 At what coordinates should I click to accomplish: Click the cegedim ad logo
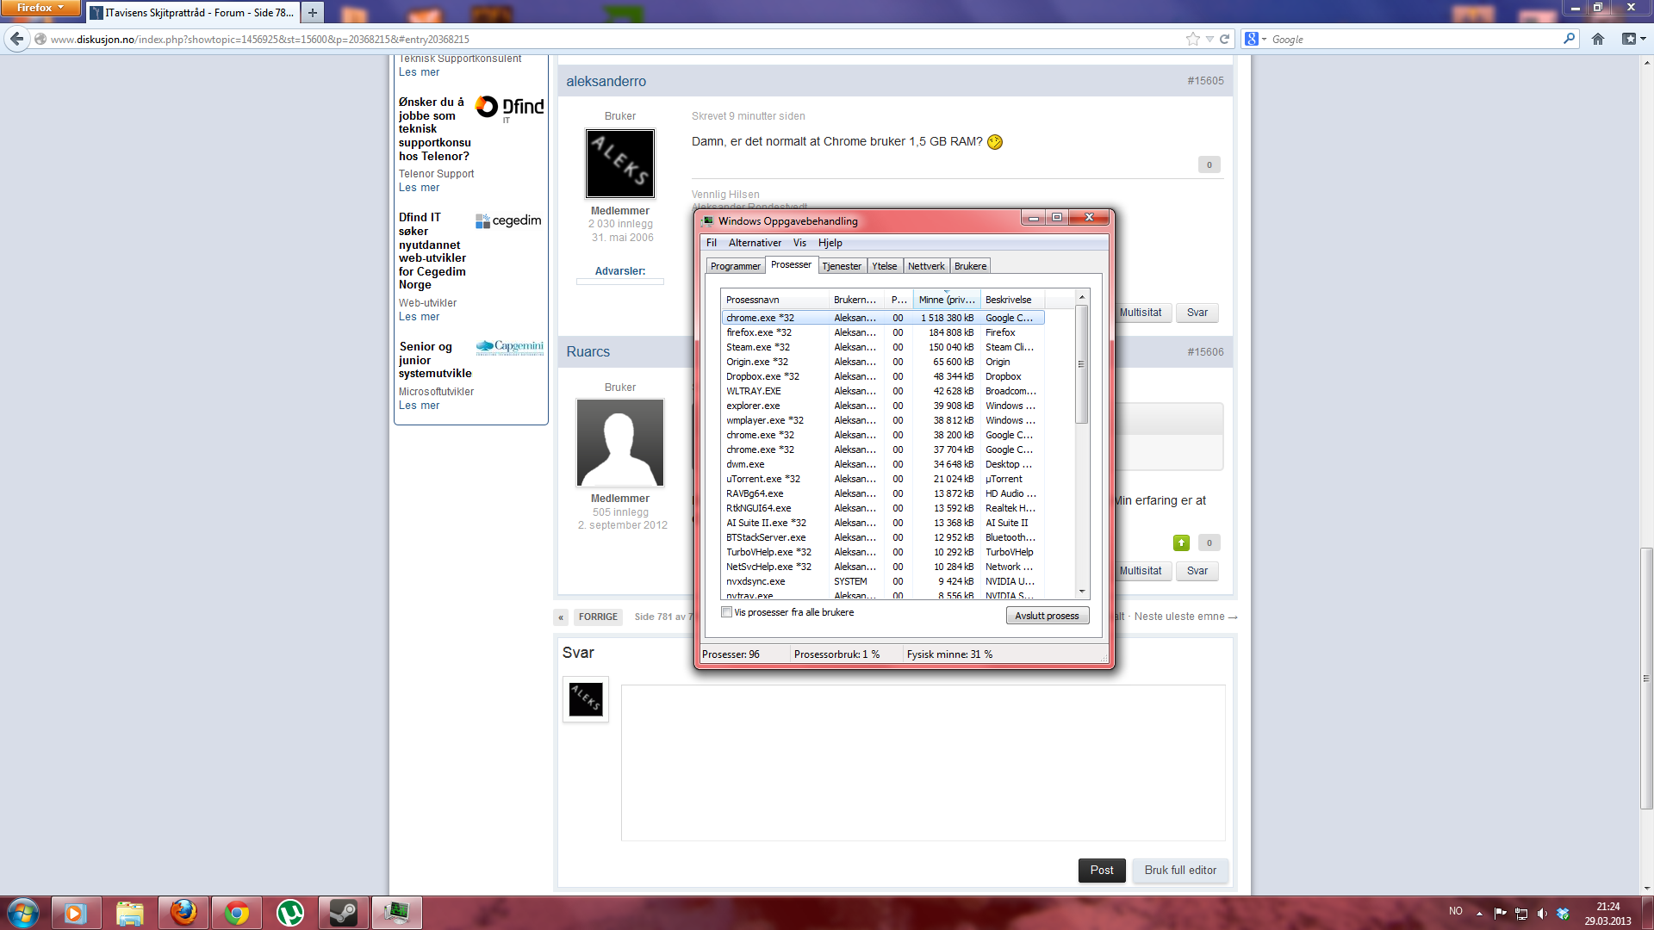tap(508, 220)
